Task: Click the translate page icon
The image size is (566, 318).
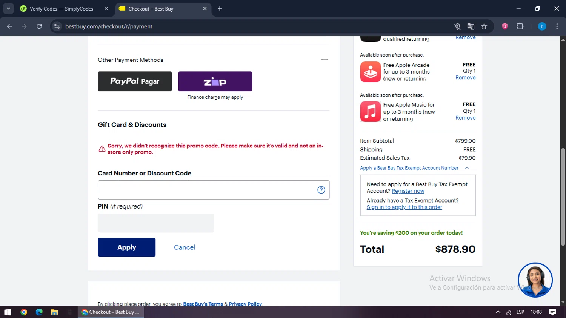Action: tap(471, 26)
